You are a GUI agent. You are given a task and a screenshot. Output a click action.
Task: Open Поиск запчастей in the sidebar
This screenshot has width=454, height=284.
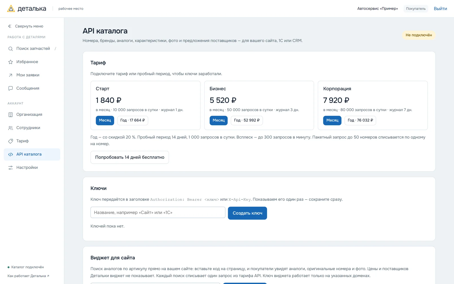coord(32,49)
